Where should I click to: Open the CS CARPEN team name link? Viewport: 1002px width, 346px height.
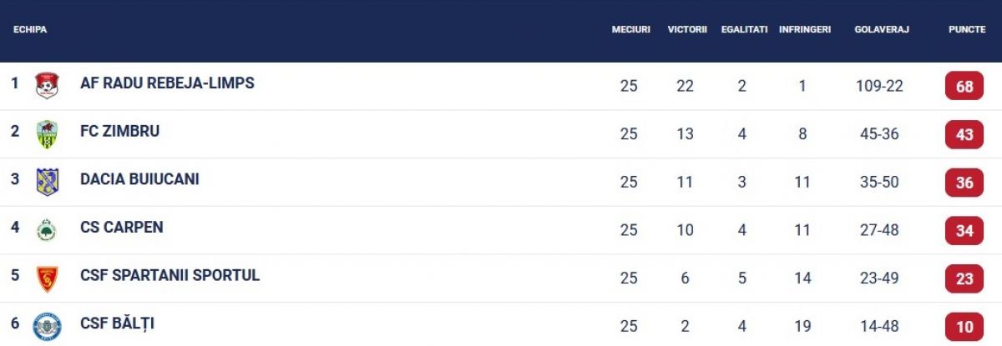coord(122,228)
